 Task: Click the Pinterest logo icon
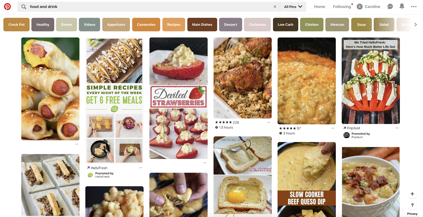tap(7, 7)
